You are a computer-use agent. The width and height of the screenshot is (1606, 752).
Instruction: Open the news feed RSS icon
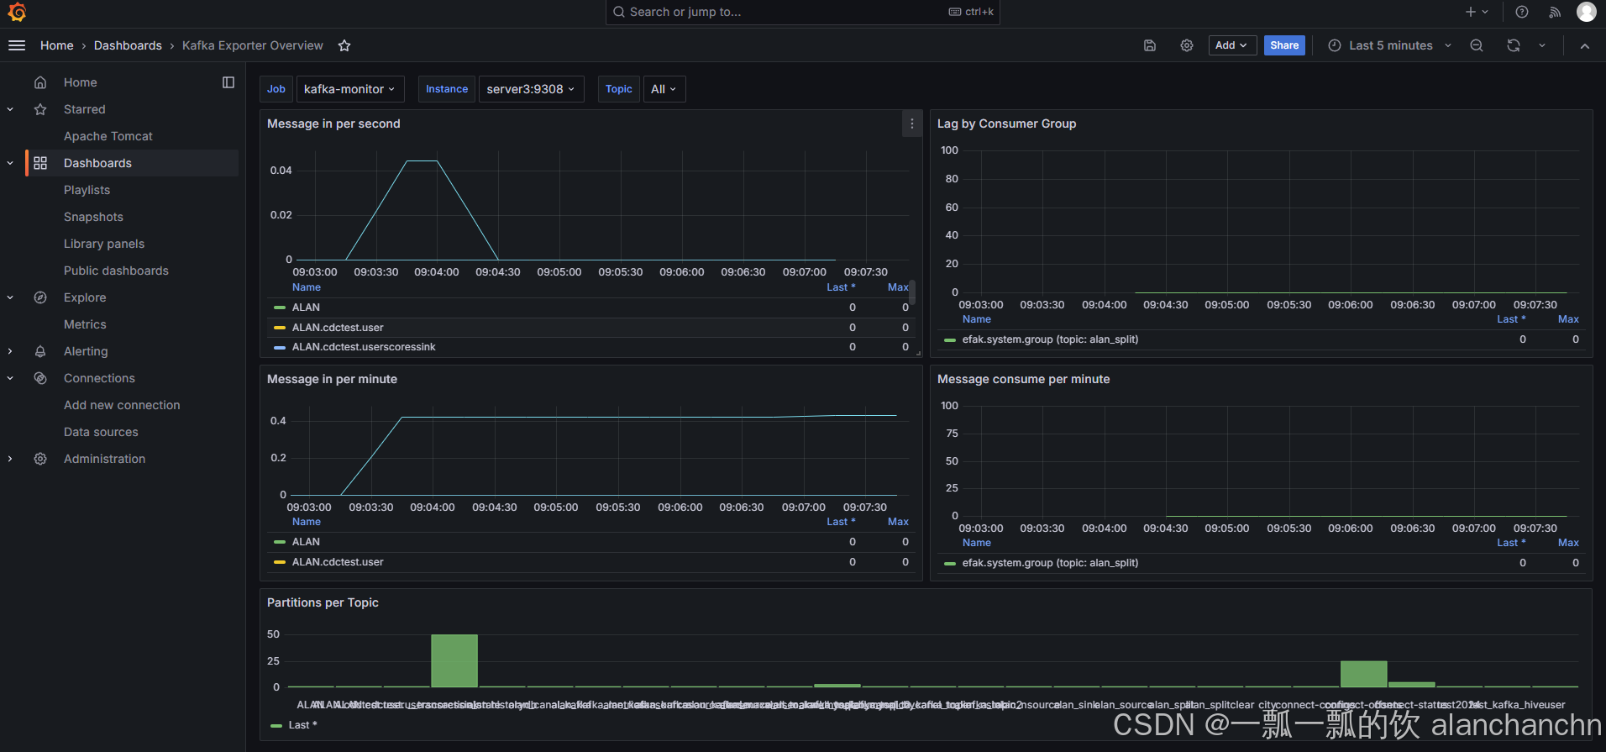point(1555,12)
